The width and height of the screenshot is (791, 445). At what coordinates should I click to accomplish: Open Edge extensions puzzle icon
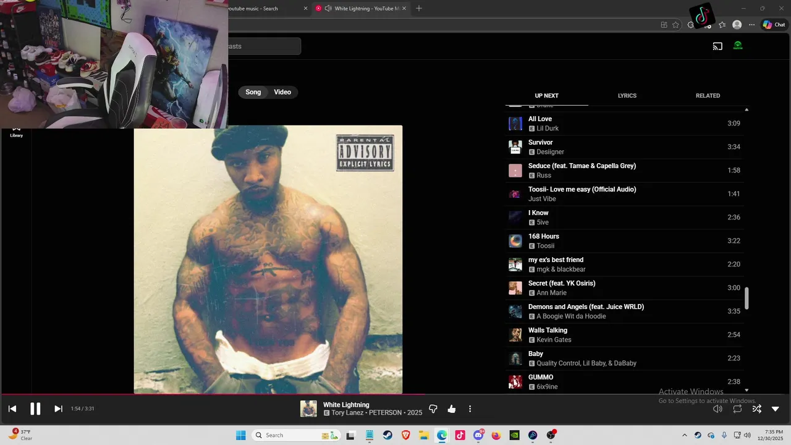click(x=691, y=25)
